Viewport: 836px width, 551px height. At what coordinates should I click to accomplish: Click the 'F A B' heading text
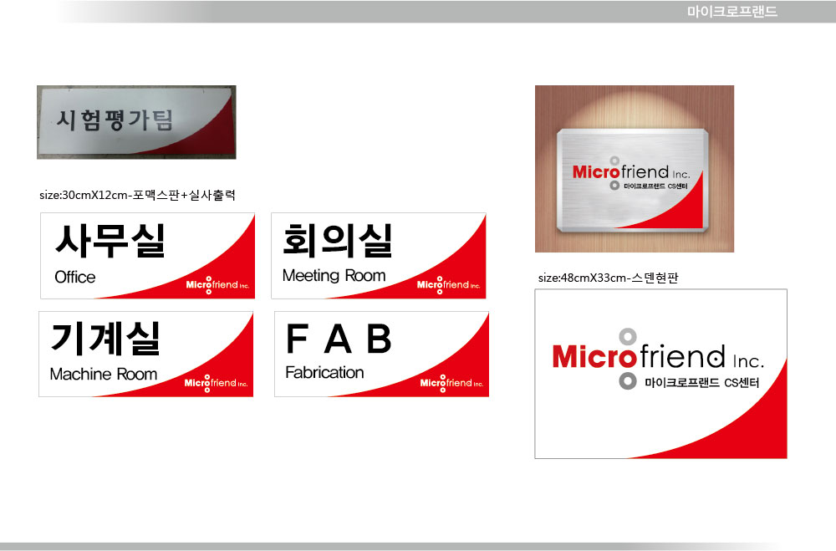coord(339,339)
